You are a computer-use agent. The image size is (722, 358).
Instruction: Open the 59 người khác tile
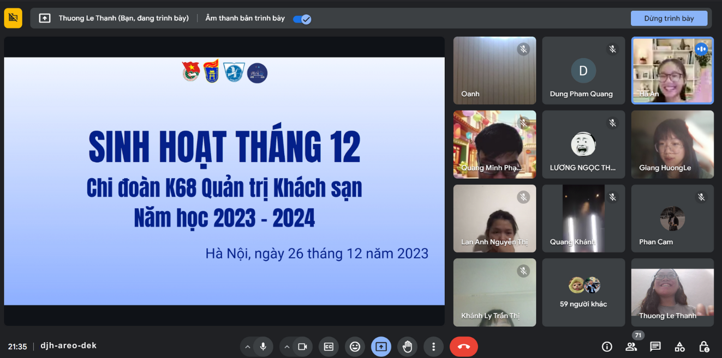coord(583,293)
